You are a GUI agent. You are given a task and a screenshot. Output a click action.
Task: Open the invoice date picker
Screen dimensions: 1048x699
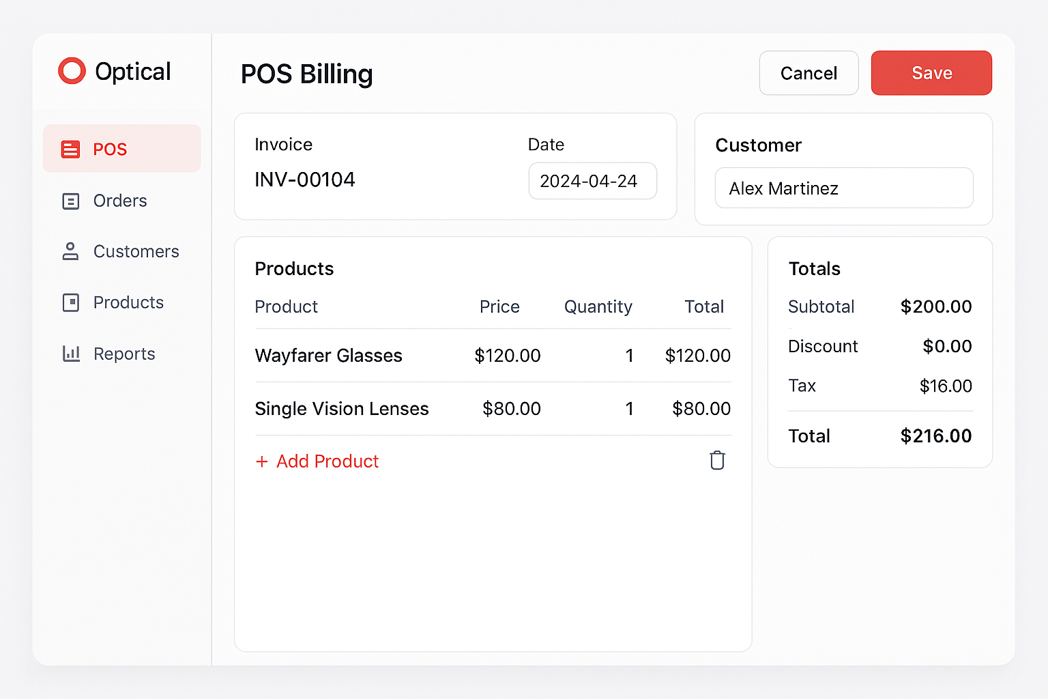592,181
